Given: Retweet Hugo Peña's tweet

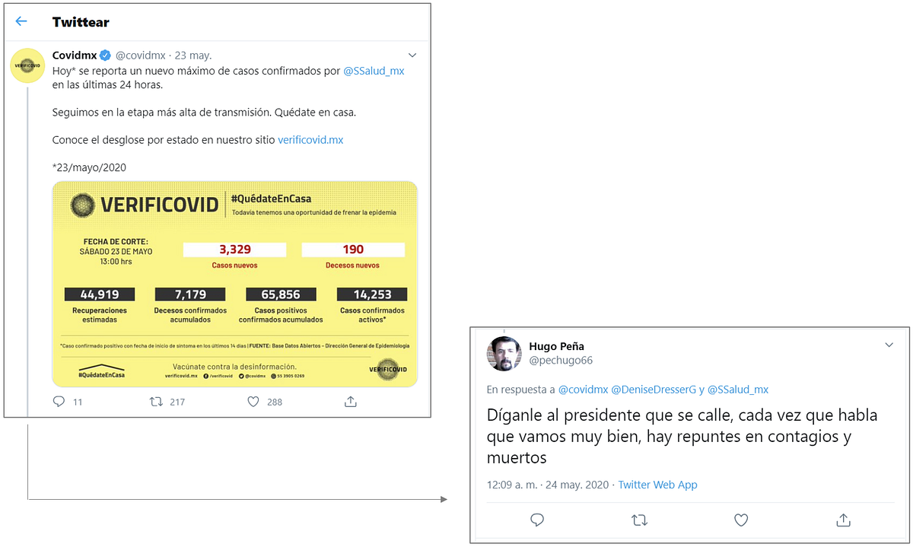Looking at the screenshot, I should (640, 520).
